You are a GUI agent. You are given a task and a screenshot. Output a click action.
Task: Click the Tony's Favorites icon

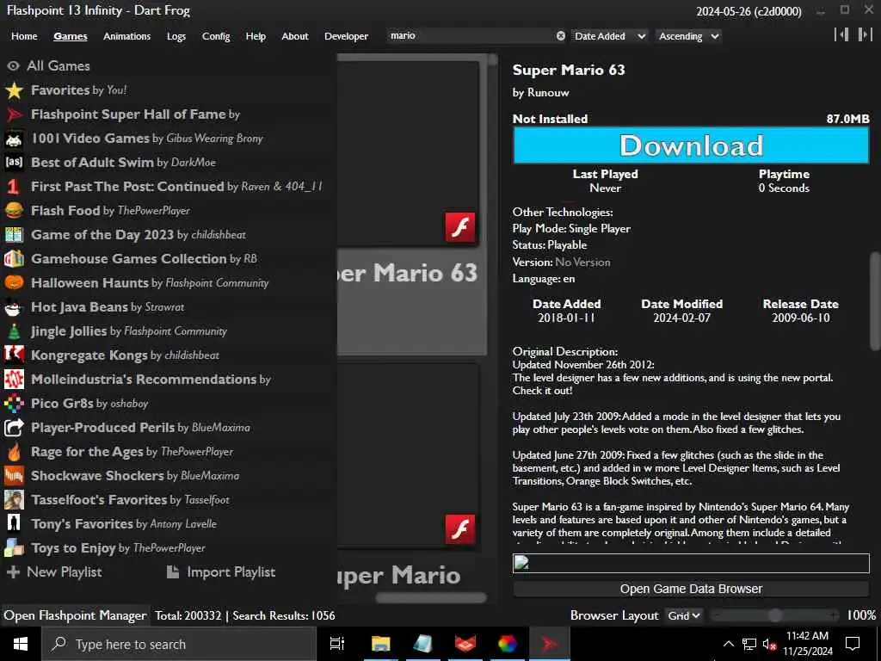click(14, 524)
